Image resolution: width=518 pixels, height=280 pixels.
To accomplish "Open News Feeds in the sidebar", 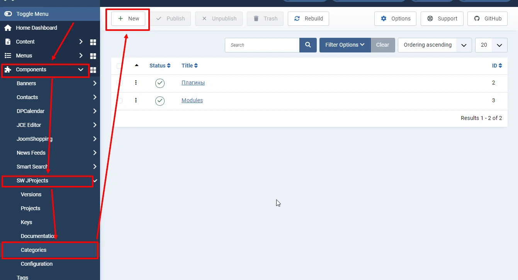I will coord(31,153).
